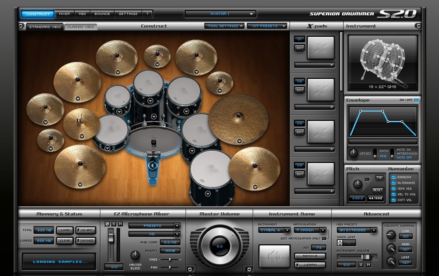This screenshot has height=276, width=439.
Task: Open the Cymbal 4 instrument dropdown
Action: (x=274, y=230)
